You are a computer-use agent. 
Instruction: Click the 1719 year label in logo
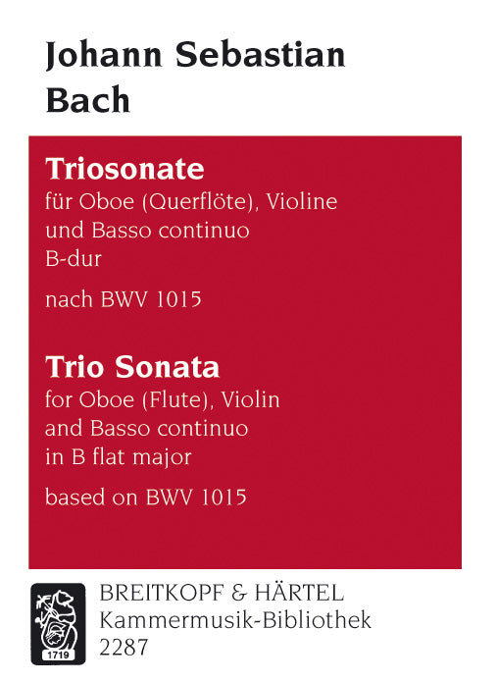(x=58, y=655)
